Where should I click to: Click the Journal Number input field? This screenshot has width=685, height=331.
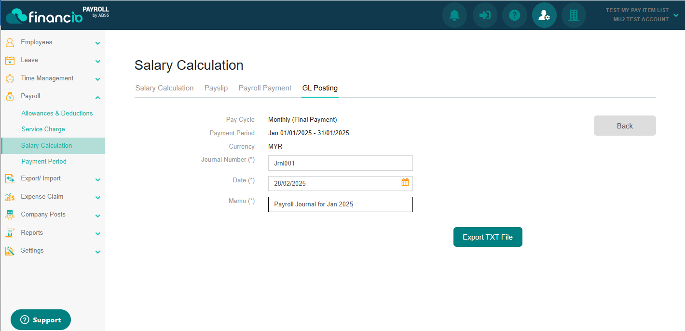(x=340, y=163)
